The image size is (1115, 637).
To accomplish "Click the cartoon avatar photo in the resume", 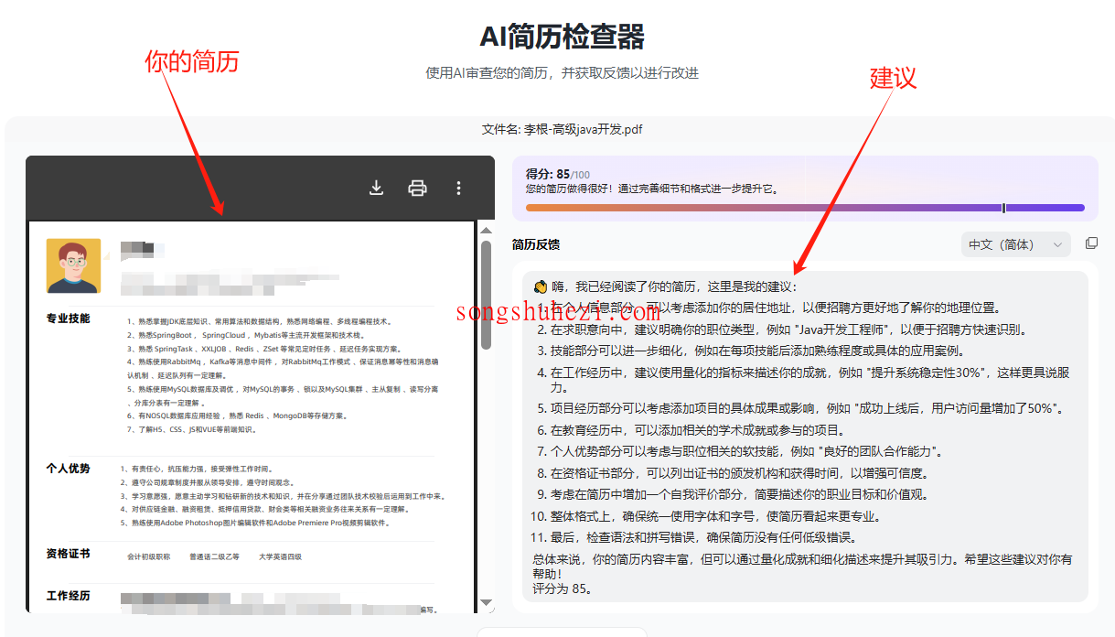I will tap(73, 265).
